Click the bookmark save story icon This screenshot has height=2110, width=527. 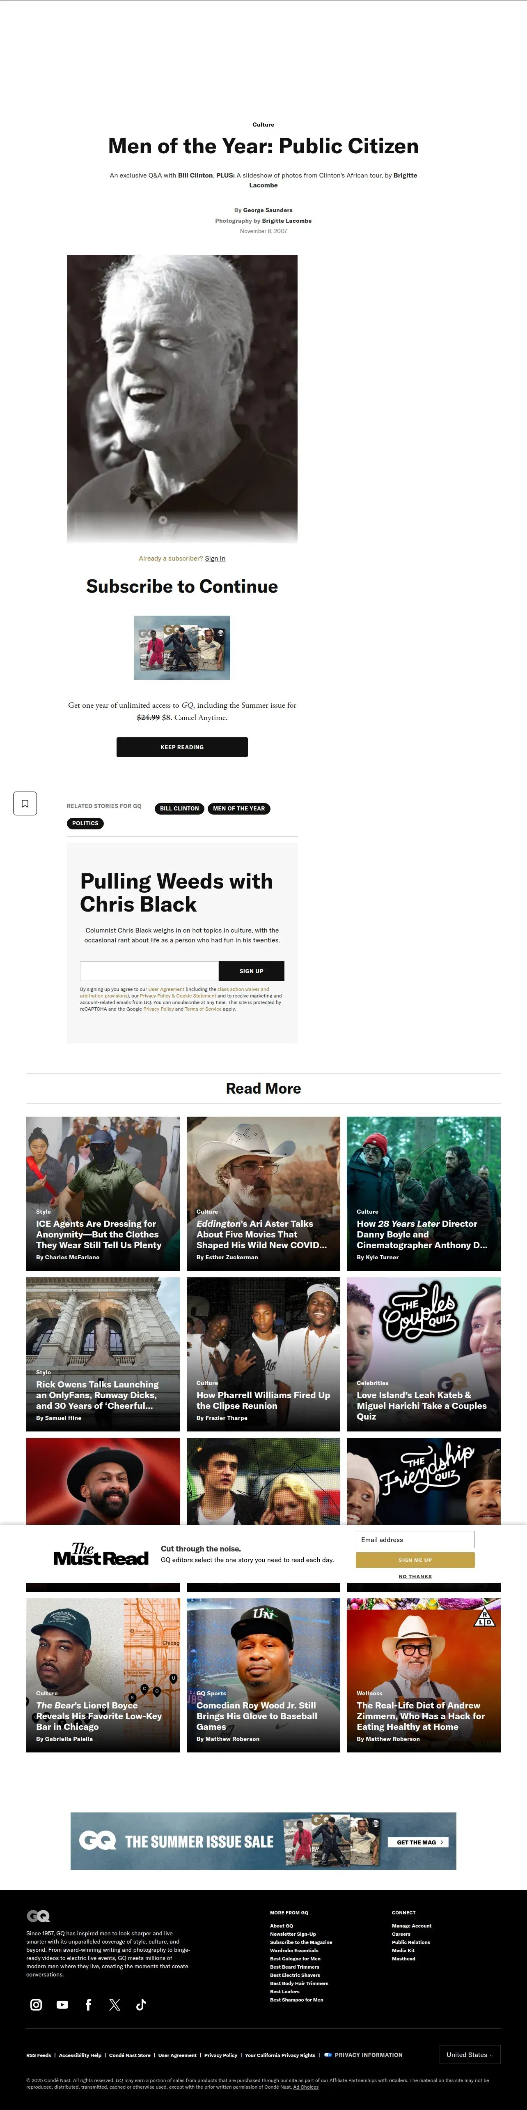[25, 803]
